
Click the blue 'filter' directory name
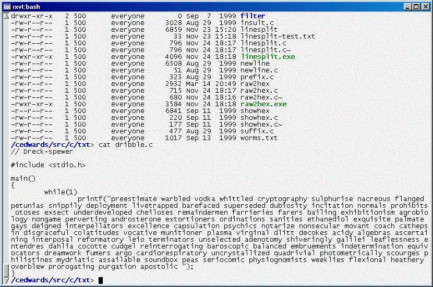coord(252,16)
